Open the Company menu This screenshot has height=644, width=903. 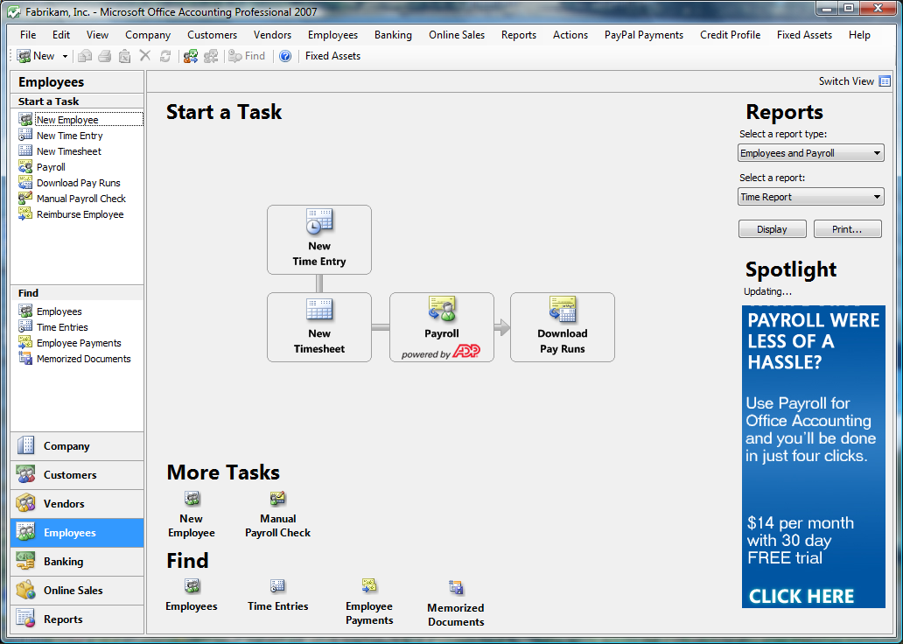tap(148, 34)
